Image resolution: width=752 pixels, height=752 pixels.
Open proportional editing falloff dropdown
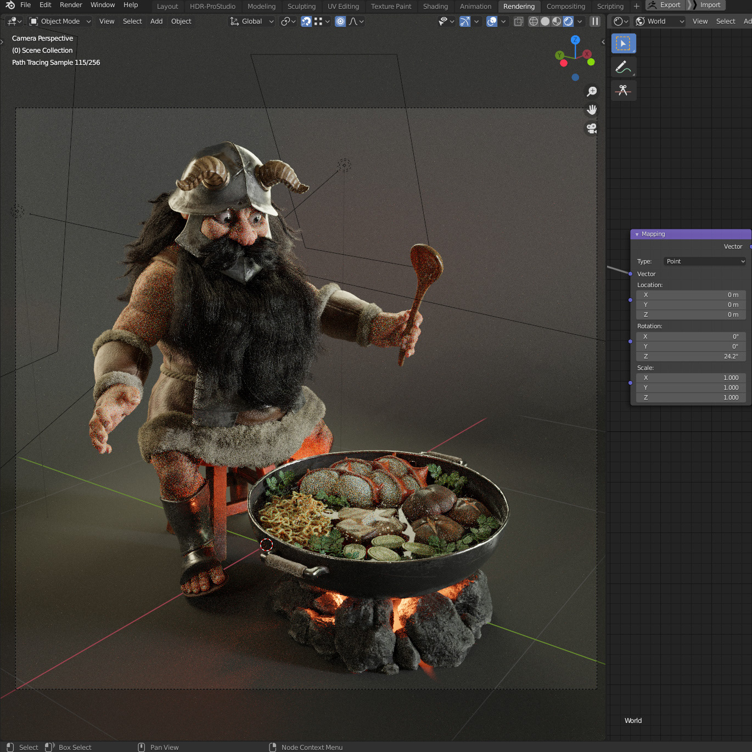(x=356, y=21)
